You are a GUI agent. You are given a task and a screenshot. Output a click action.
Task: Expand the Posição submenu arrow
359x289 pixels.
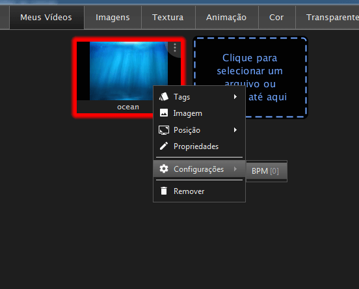[x=235, y=130]
